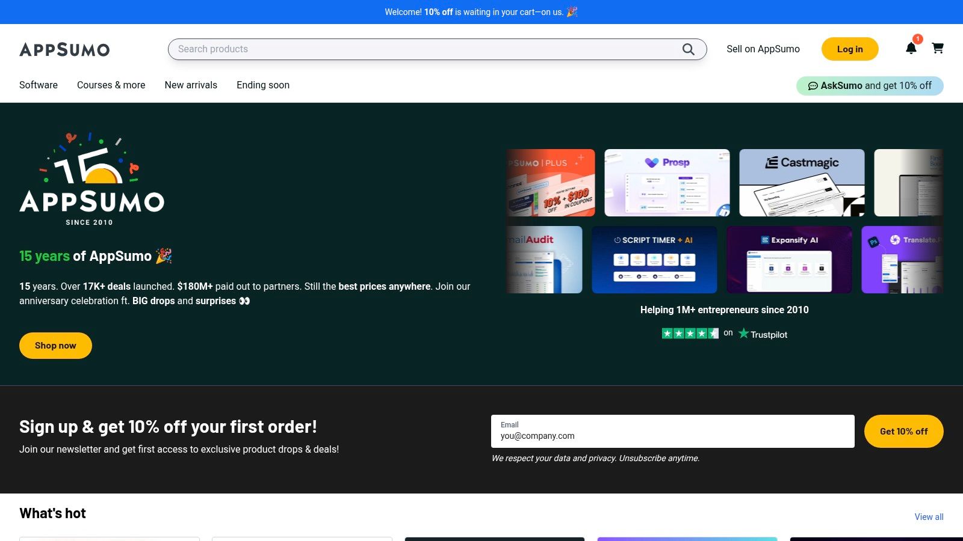Viewport: 963px width, 541px height.
Task: Click the AskSumo chat bubble icon
Action: [x=813, y=86]
